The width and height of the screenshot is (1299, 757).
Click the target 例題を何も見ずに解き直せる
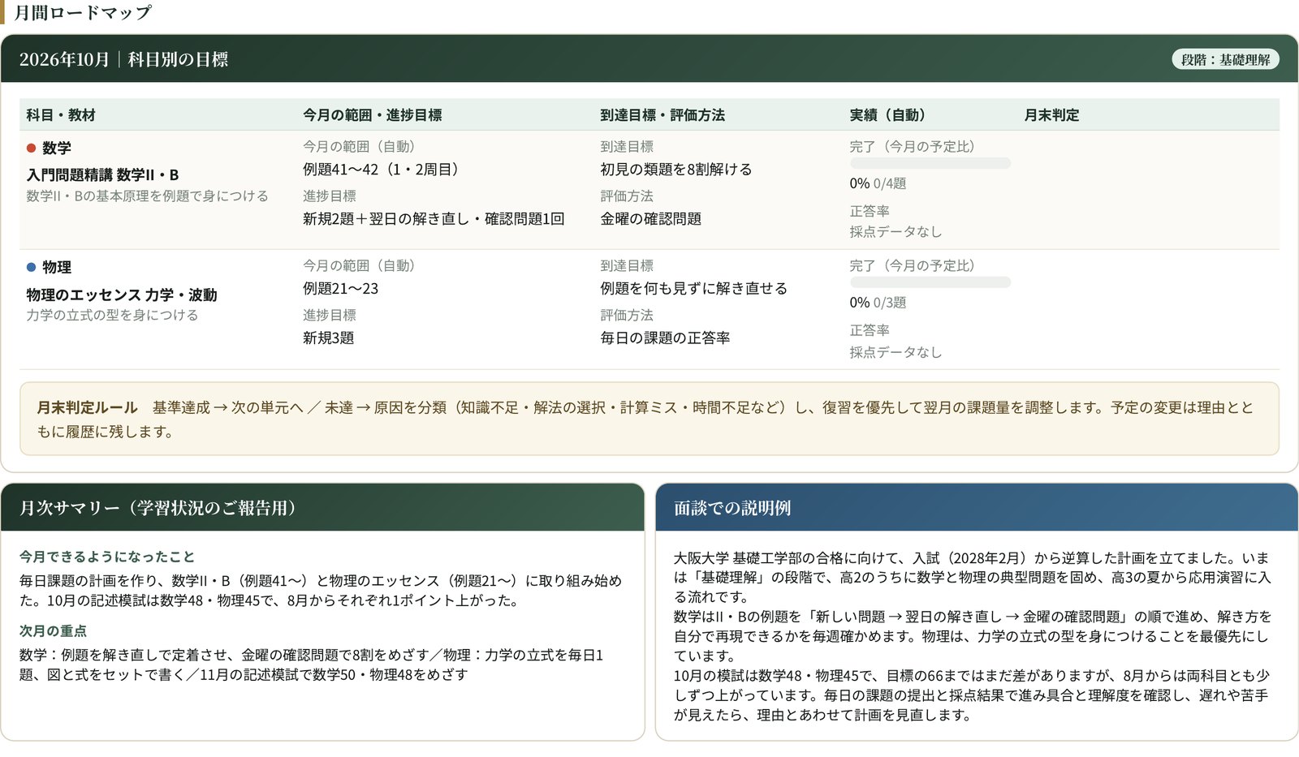[694, 289]
